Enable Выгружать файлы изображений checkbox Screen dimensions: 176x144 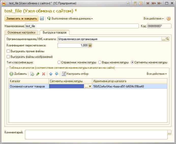(8, 57)
